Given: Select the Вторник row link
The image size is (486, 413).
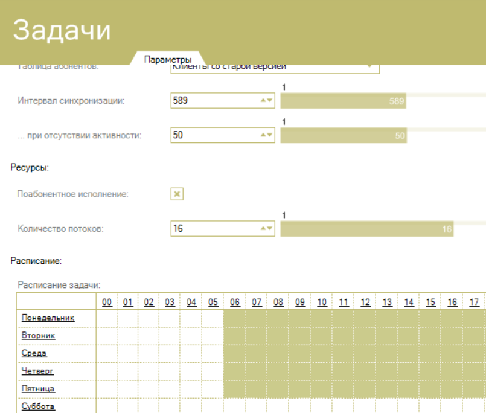Looking at the screenshot, I should coord(38,335).
